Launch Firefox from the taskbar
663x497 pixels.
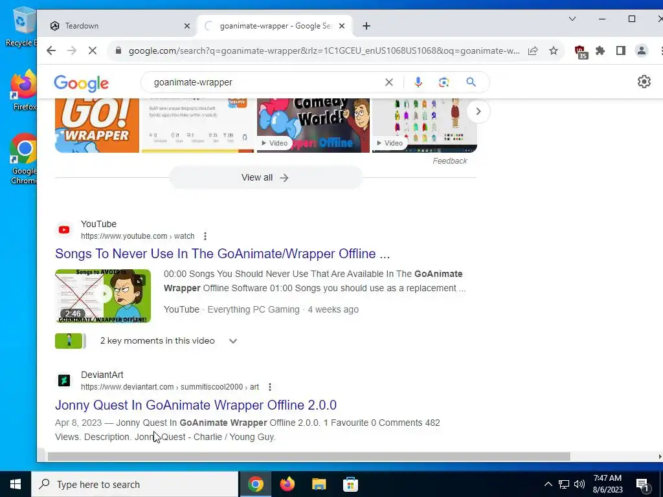click(x=287, y=484)
